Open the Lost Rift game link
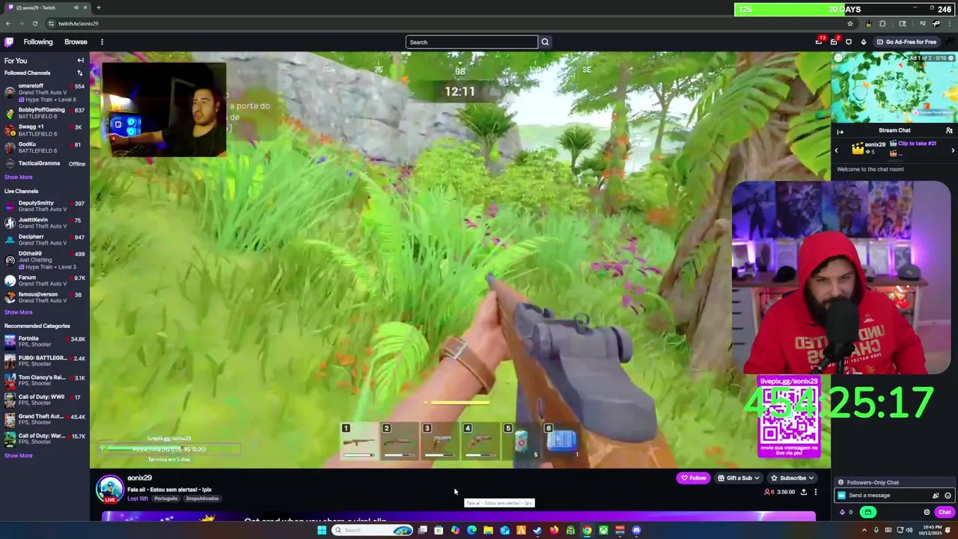958x539 pixels. point(138,499)
